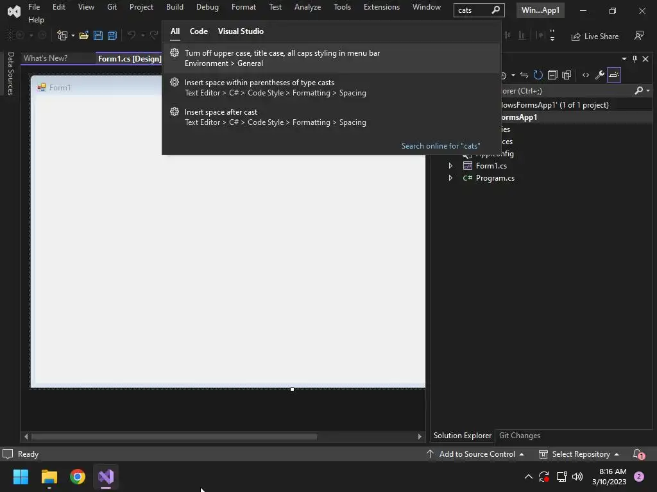Open the Windows Start menu

(21, 477)
